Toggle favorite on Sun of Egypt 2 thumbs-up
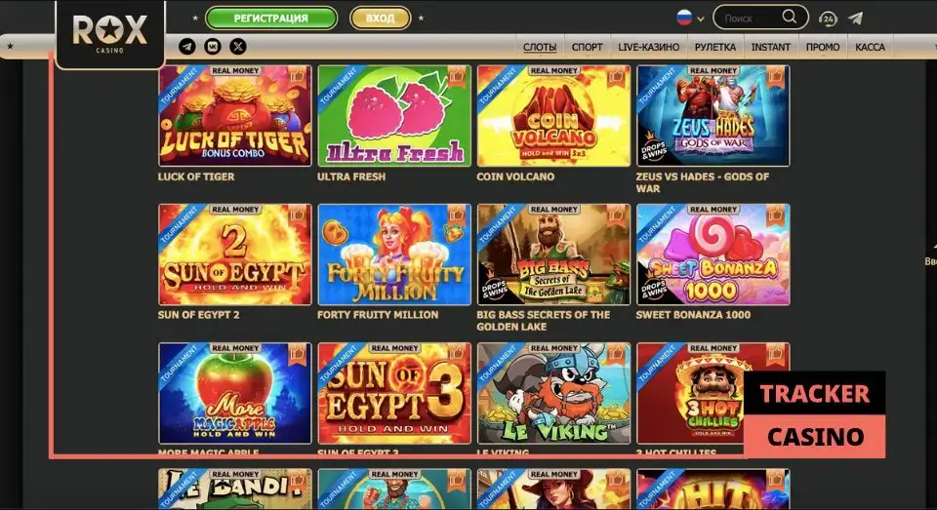 coord(297,215)
